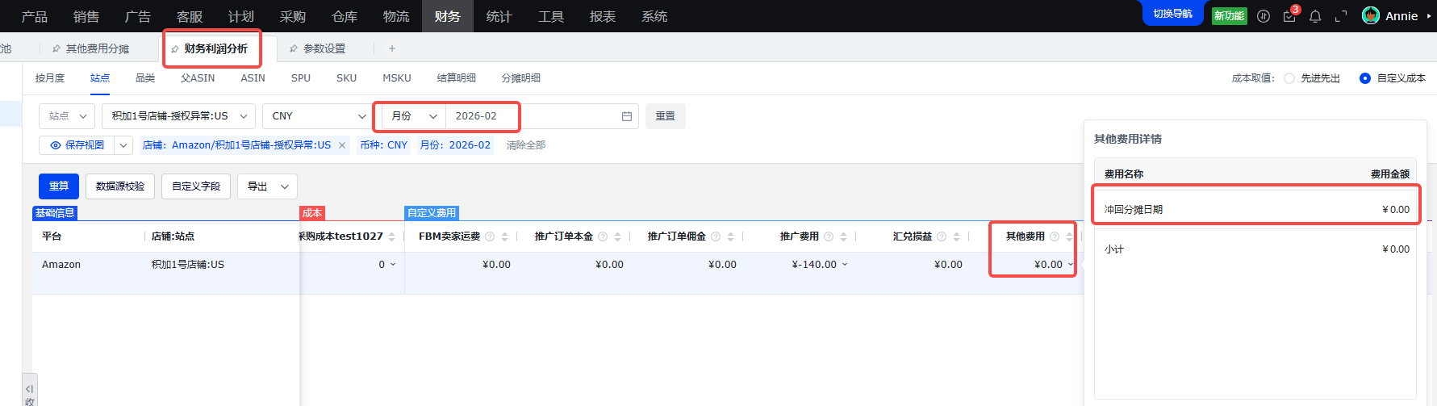Click Annie's user avatar

point(1371,15)
